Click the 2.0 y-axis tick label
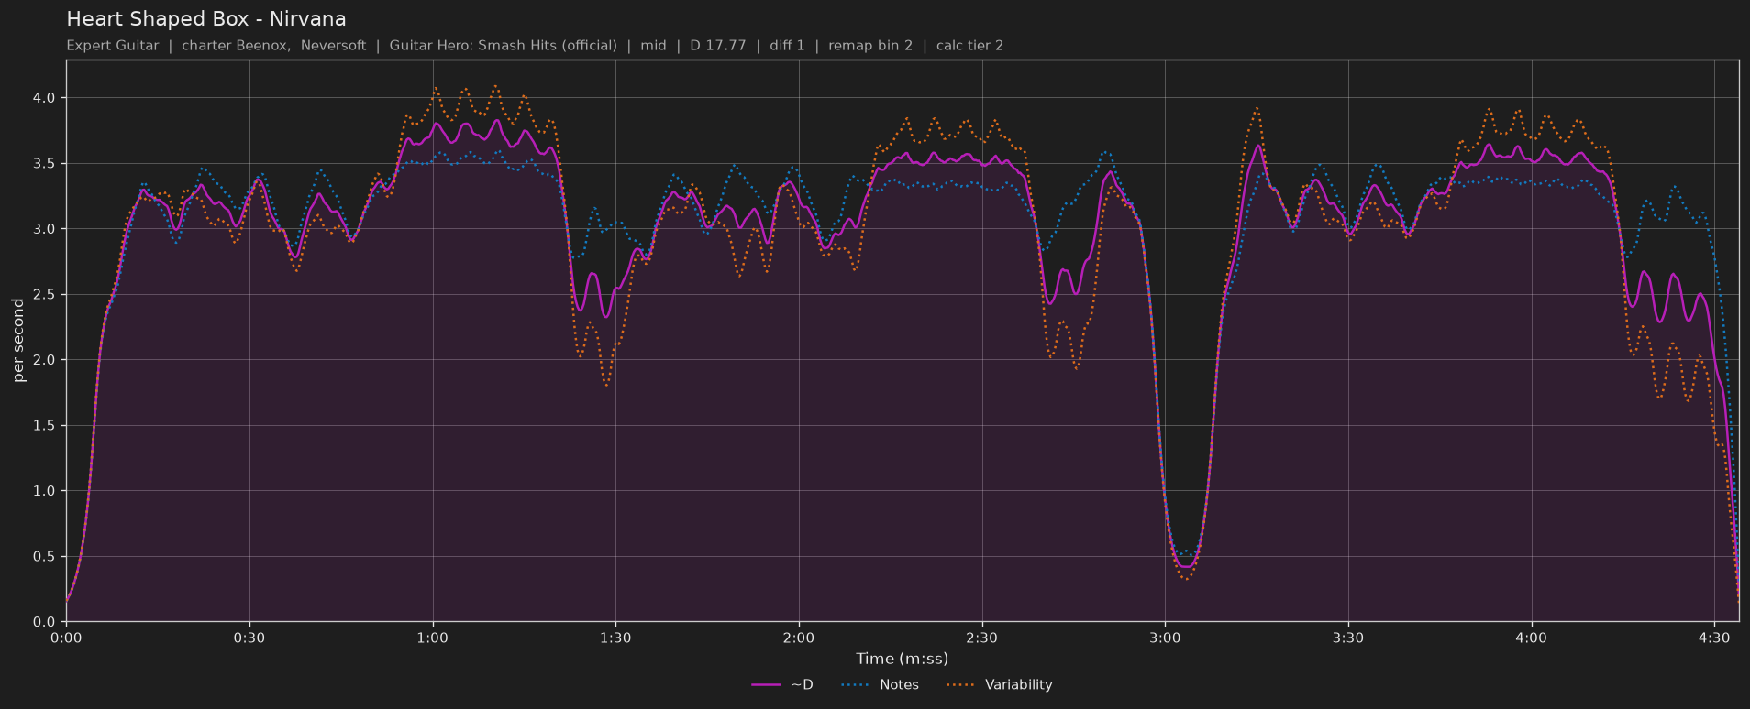Viewport: 1750px width, 709px height. 44,360
